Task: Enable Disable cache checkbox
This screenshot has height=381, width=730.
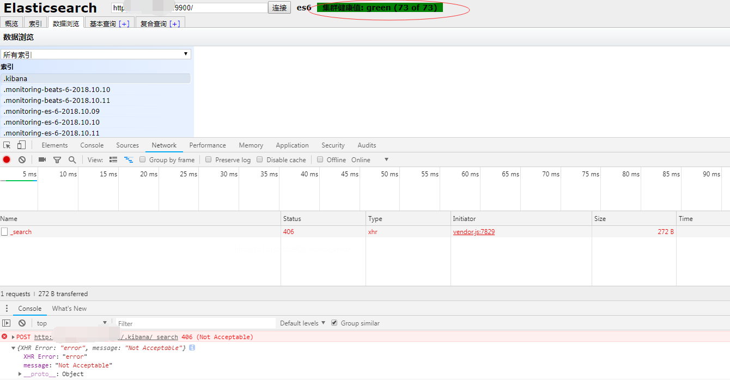Action: tap(260, 159)
